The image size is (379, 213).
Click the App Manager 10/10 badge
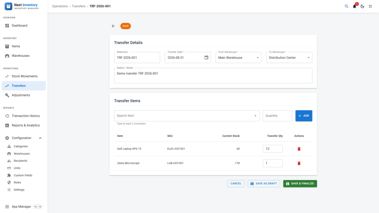pos(38,207)
